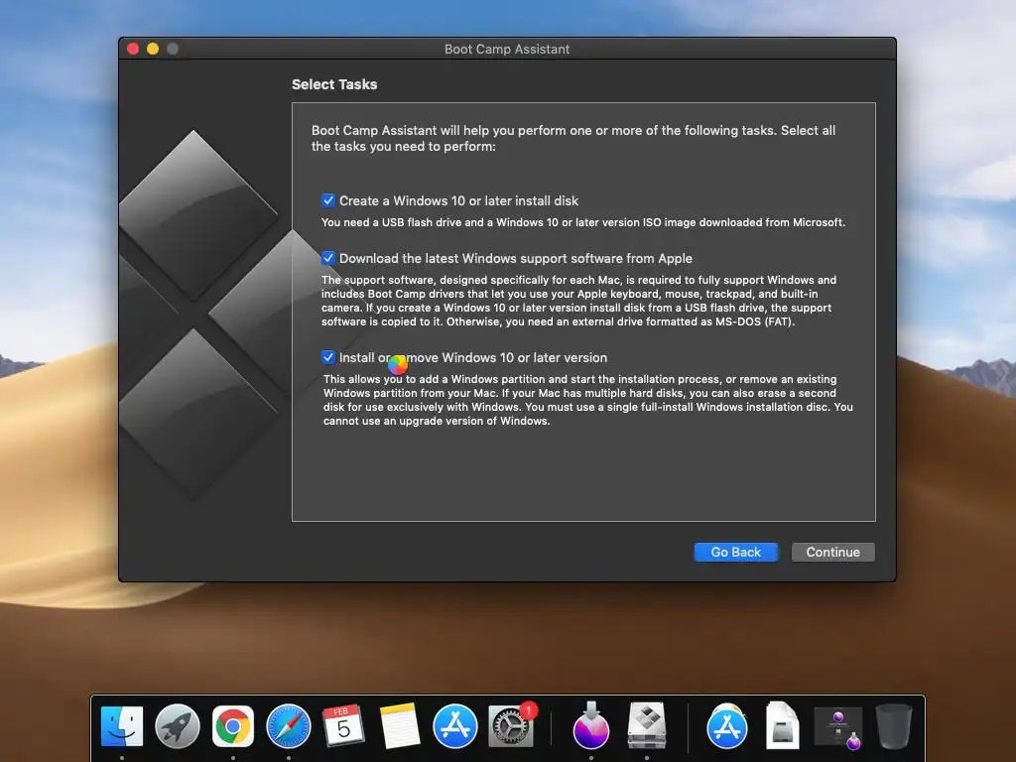Click the Select Tasks heading

tap(334, 84)
